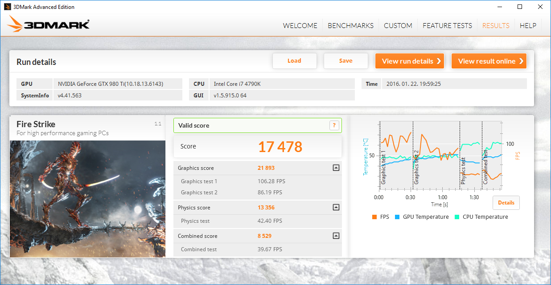This screenshot has width=551, height=285.
Task: Click the Save button
Action: tap(345, 61)
